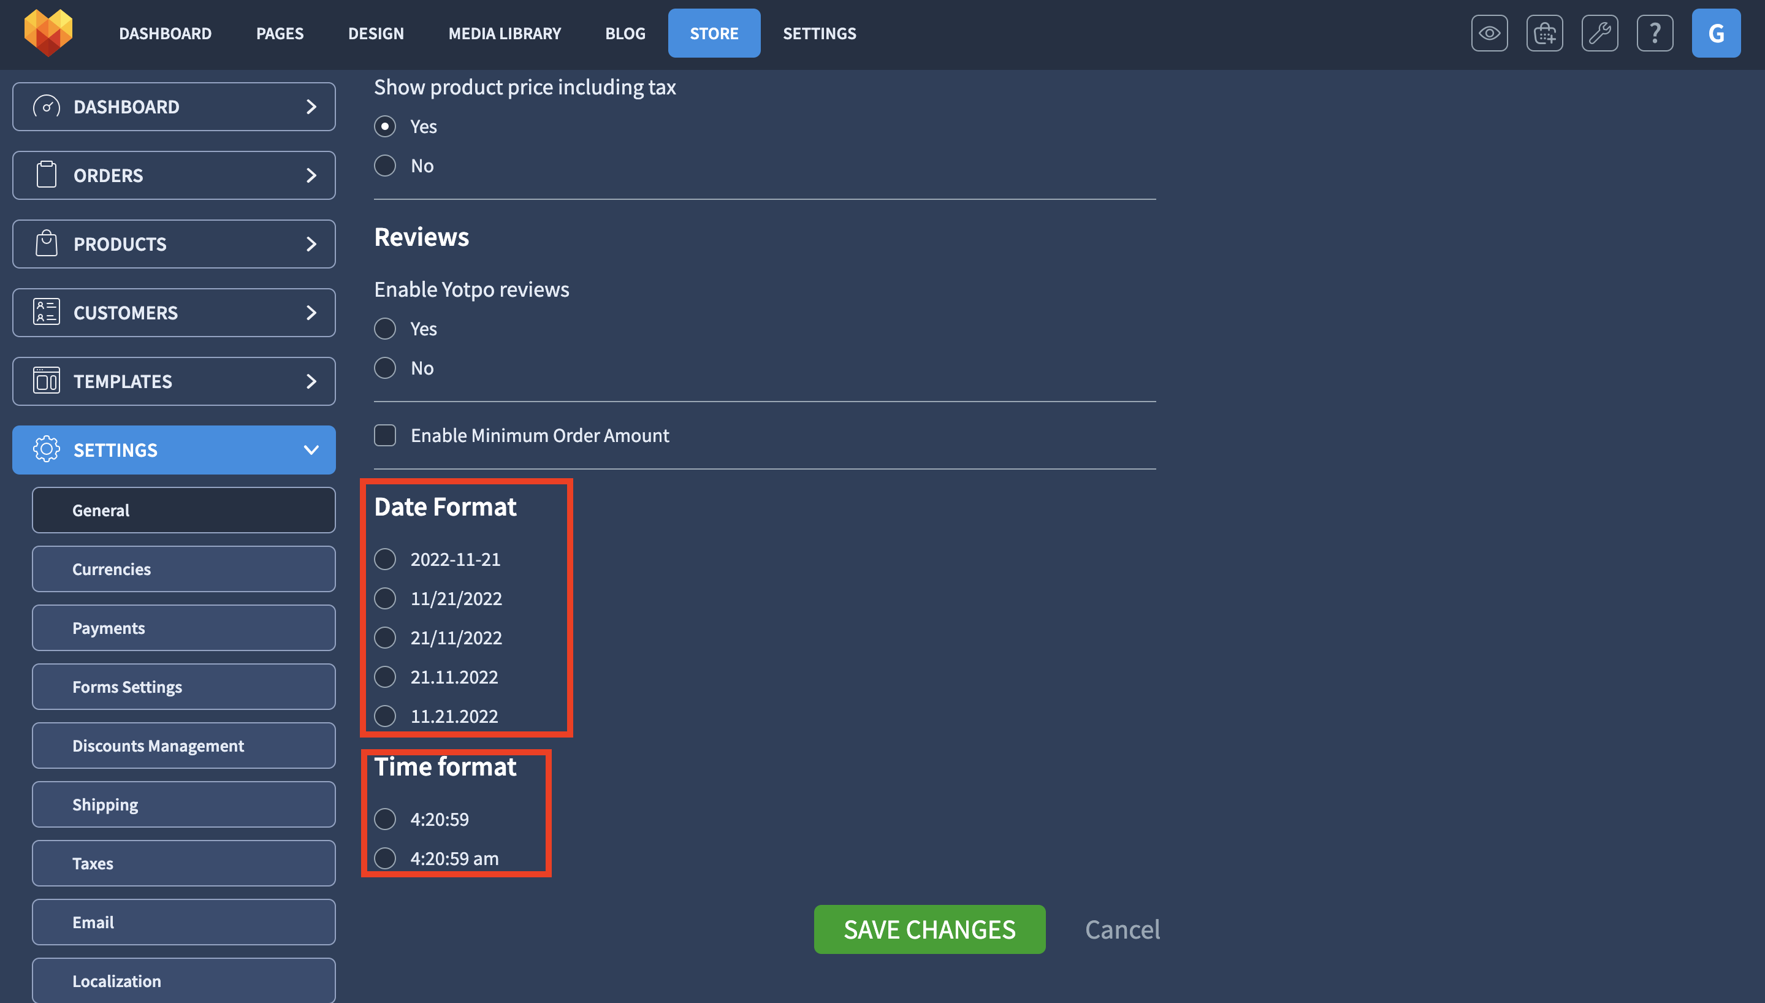Image resolution: width=1765 pixels, height=1003 pixels.
Task: Click the Templates layout icon
Action: pos(46,381)
